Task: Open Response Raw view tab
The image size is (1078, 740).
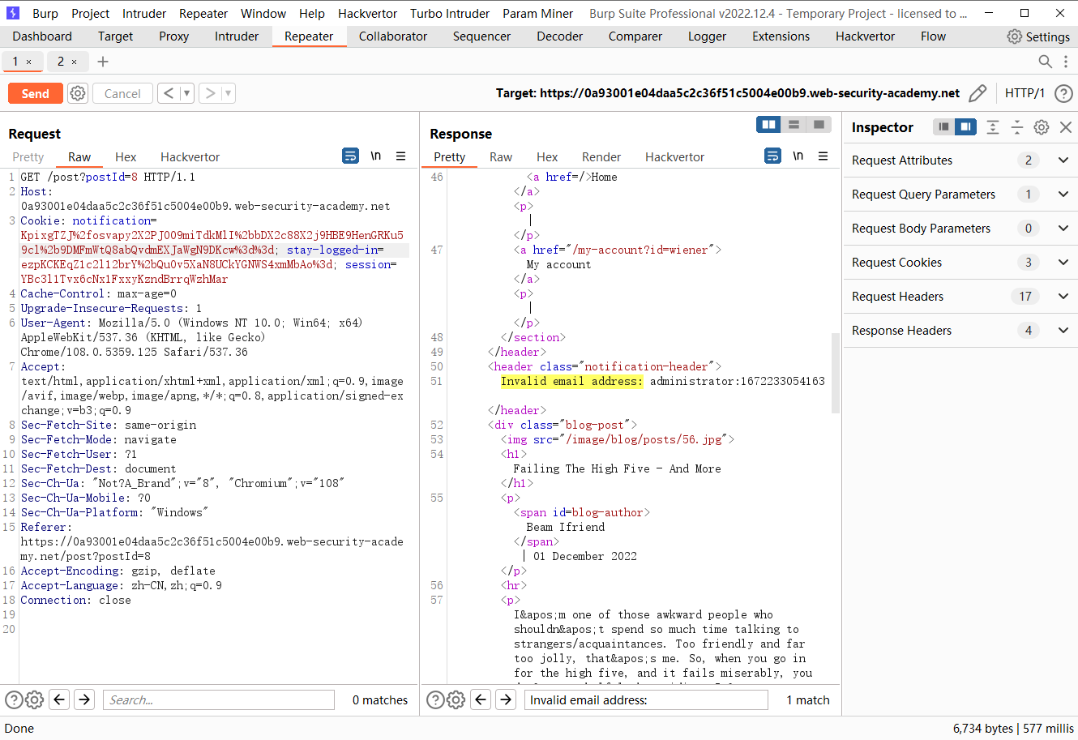Action: click(501, 157)
